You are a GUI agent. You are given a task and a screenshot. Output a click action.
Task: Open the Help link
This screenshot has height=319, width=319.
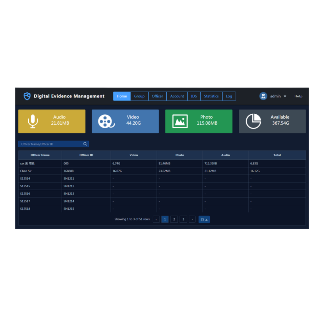[x=298, y=96]
